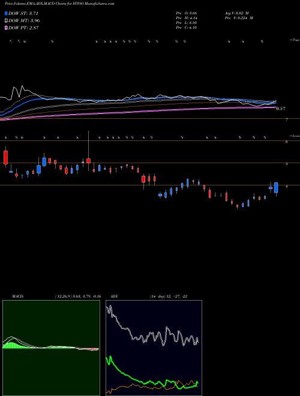Viewport: 300px width, 396px height.
Task: Select the 'DOW ST: 3.71' legend label
Action: point(23,14)
